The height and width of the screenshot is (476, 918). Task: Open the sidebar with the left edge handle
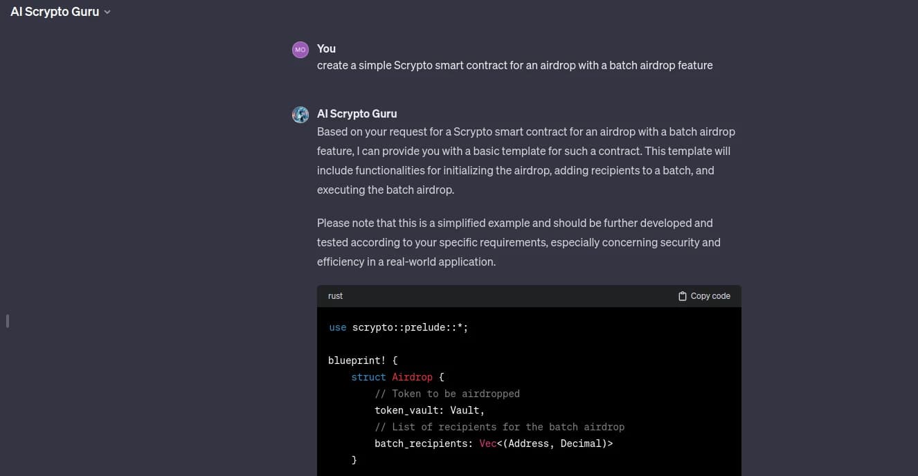click(x=8, y=321)
